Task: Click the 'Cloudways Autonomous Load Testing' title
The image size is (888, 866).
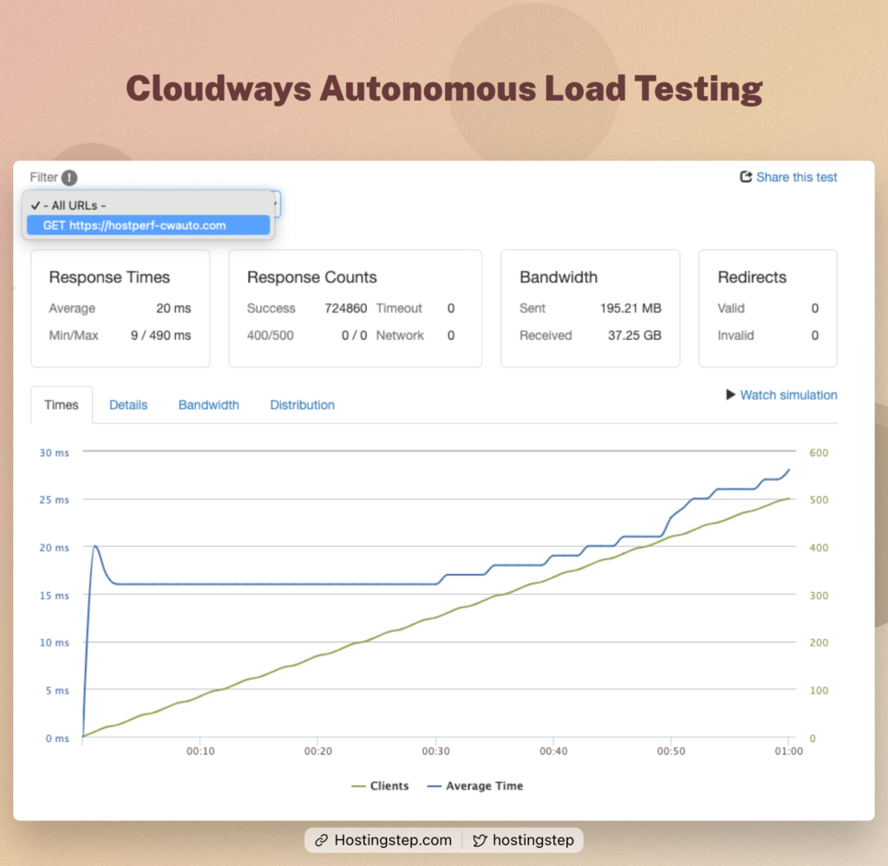Action: (444, 89)
